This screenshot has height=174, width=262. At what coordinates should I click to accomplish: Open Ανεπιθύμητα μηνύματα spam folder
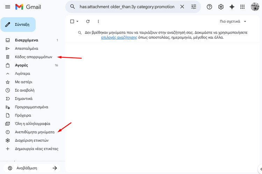pyautogui.click(x=35, y=132)
